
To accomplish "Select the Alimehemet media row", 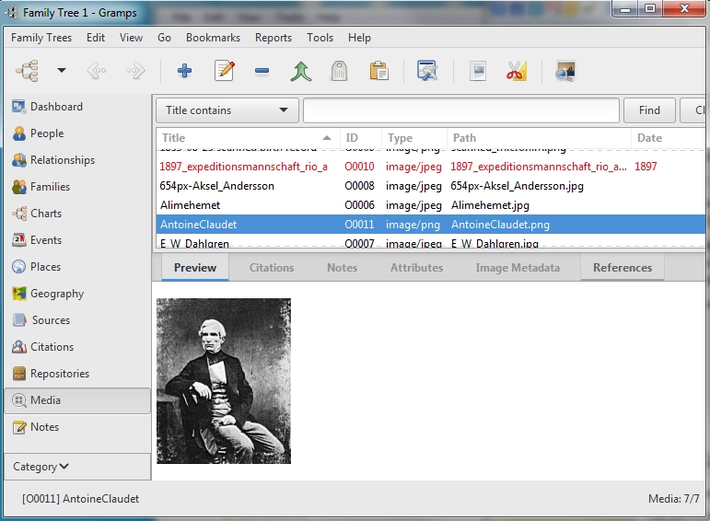I will 430,205.
